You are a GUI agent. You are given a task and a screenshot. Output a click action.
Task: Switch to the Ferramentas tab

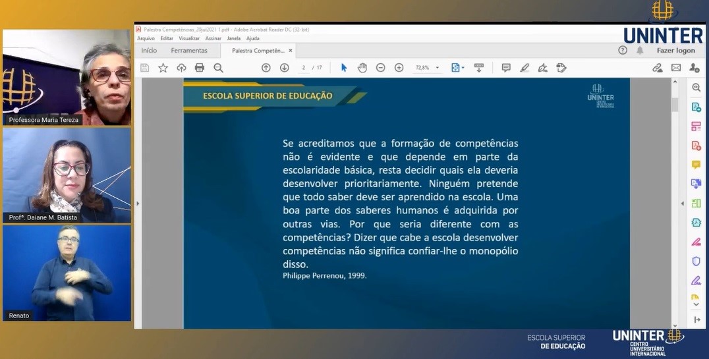[189, 51]
